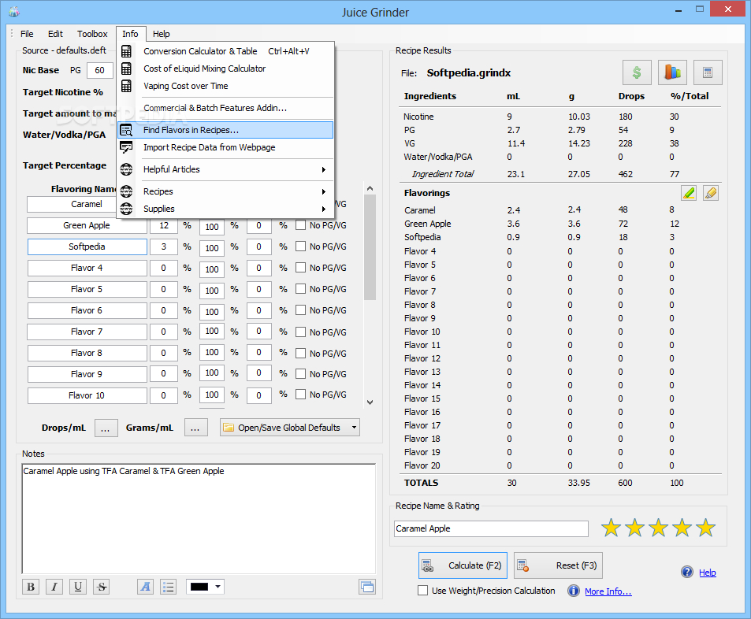Click the Nic Base PG value field
Image resolution: width=751 pixels, height=619 pixels.
(99, 70)
